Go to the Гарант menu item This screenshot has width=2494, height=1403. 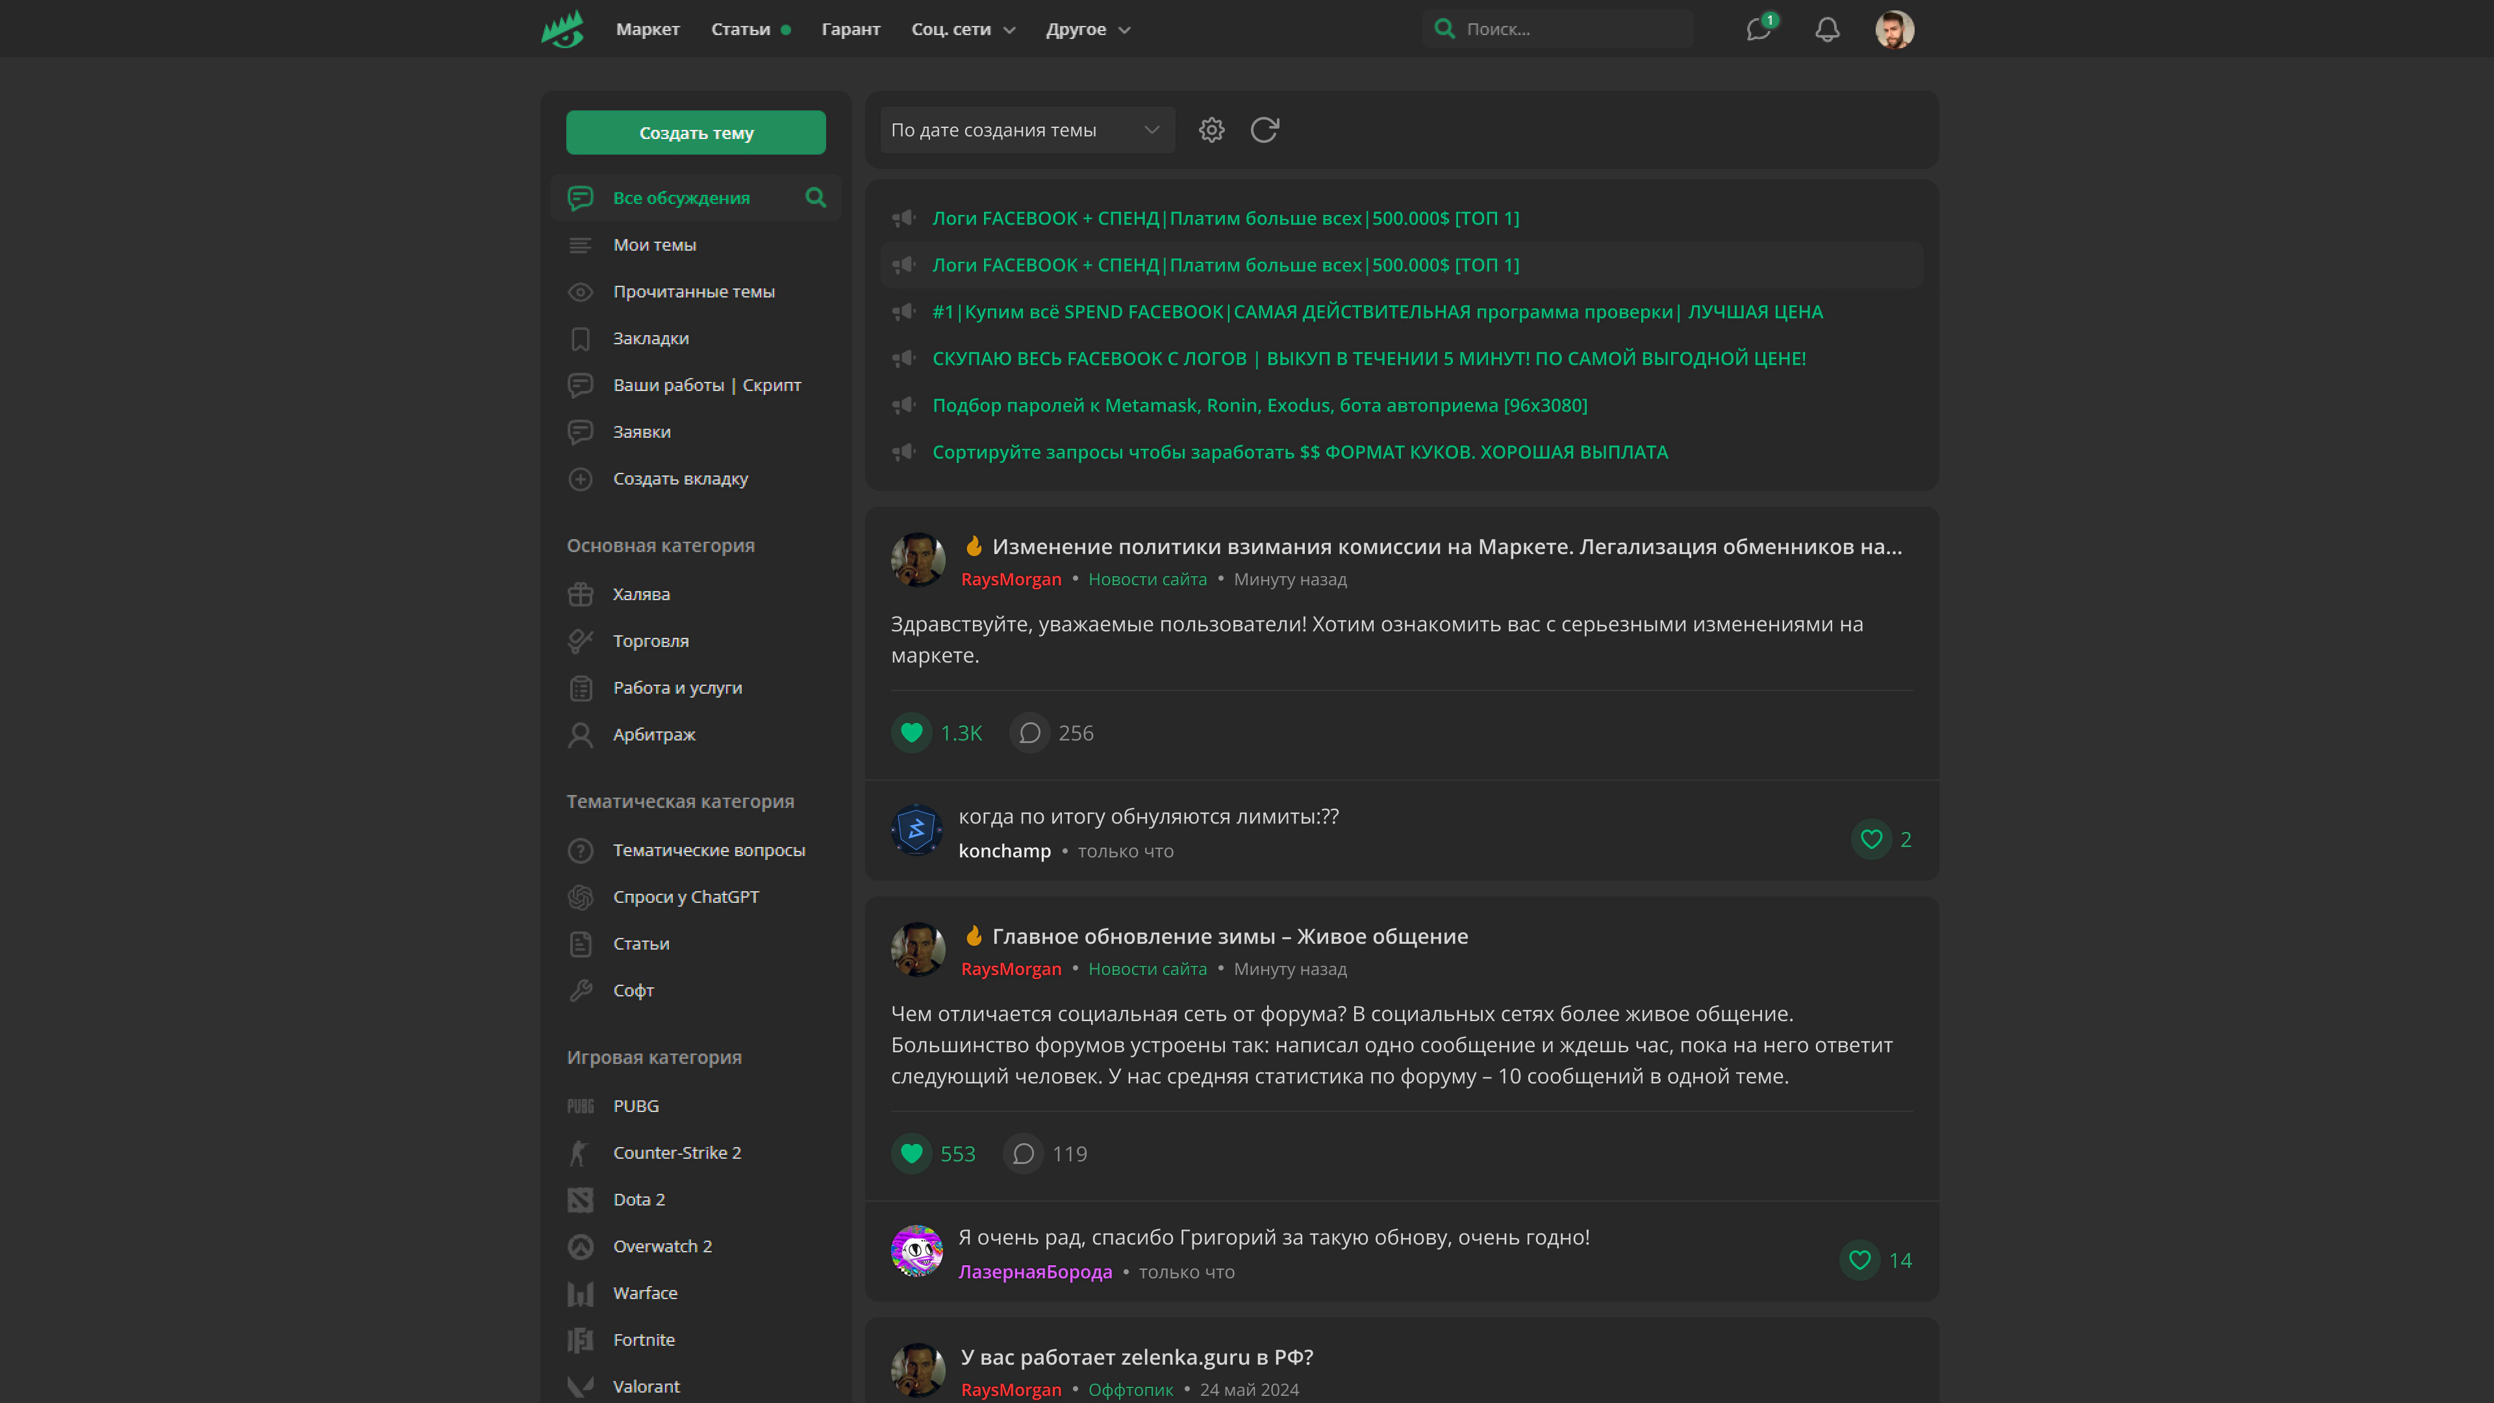point(850,29)
